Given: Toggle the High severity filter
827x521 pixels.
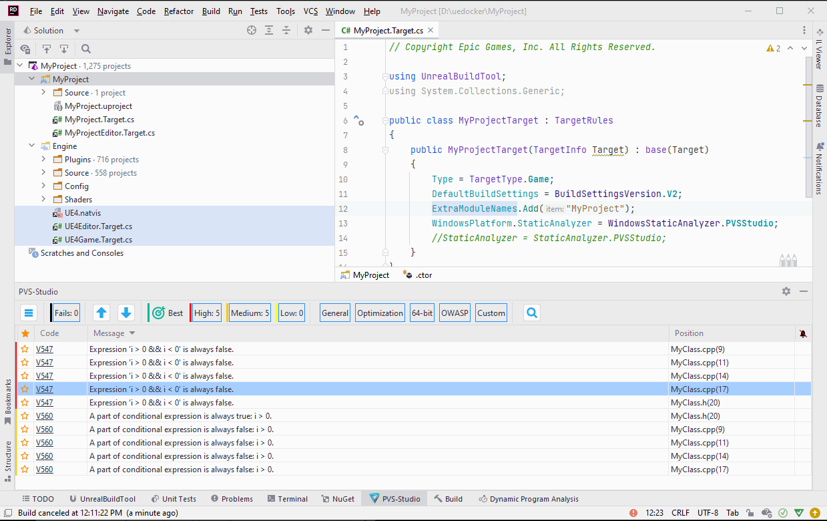Looking at the screenshot, I should (x=206, y=312).
